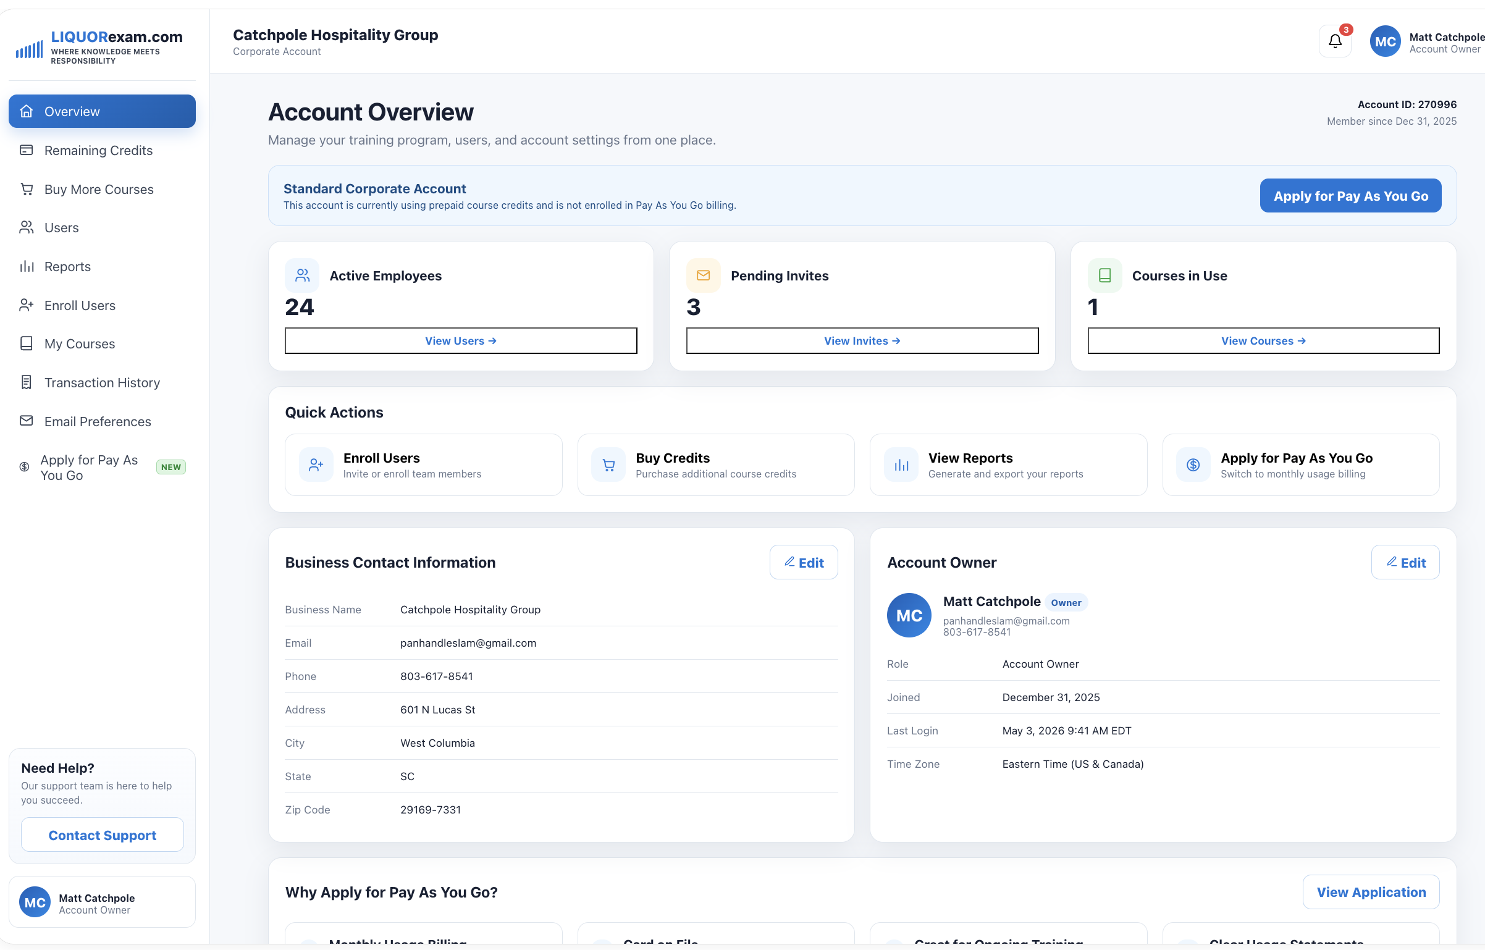This screenshot has width=1485, height=950.
Task: Click the Users people icon in sidebar
Action: [27, 227]
